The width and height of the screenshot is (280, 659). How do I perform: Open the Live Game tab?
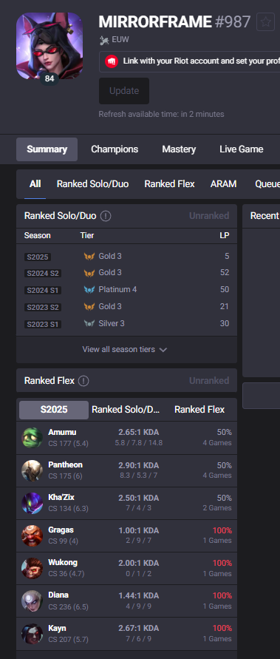(242, 149)
